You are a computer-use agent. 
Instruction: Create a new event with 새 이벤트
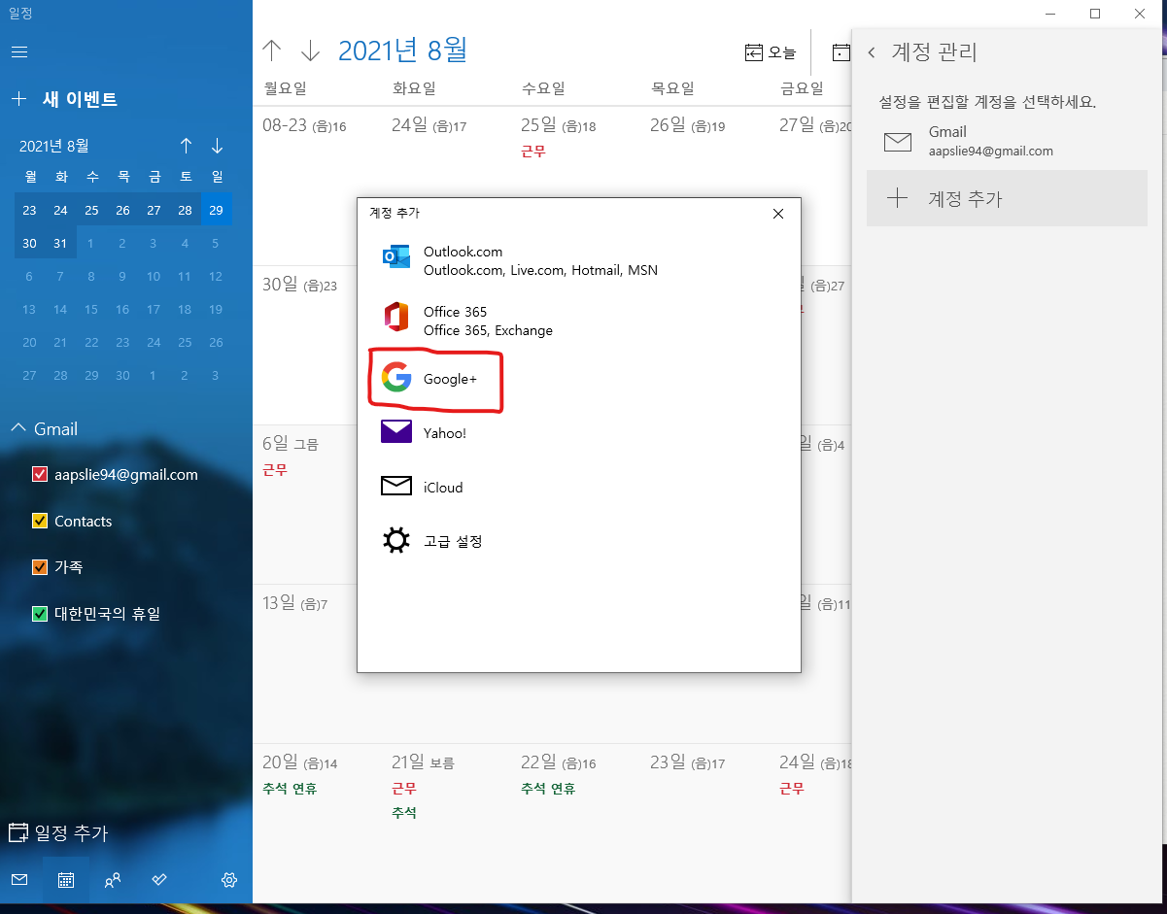point(64,99)
